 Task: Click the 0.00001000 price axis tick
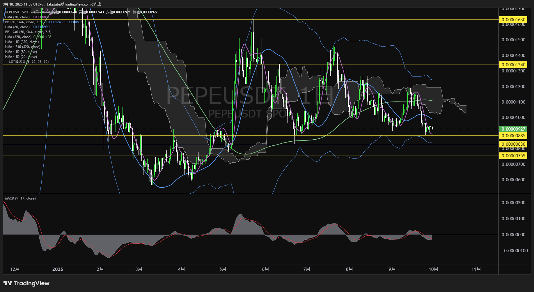click(x=514, y=117)
